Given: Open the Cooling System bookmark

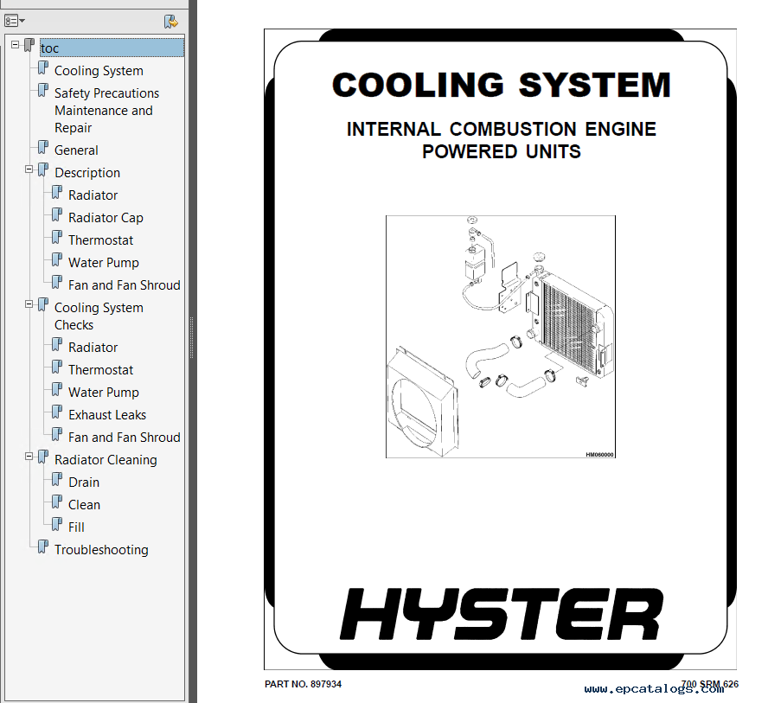Looking at the screenshot, I should coord(99,71).
